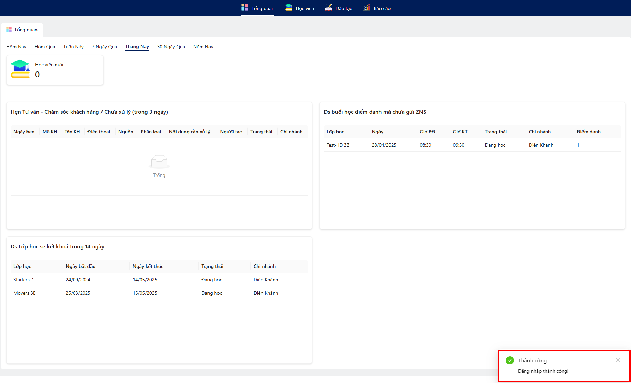Click the Tổng quan dashboard icon in navbar
Viewport: 631px width, 383px height.
[245, 8]
